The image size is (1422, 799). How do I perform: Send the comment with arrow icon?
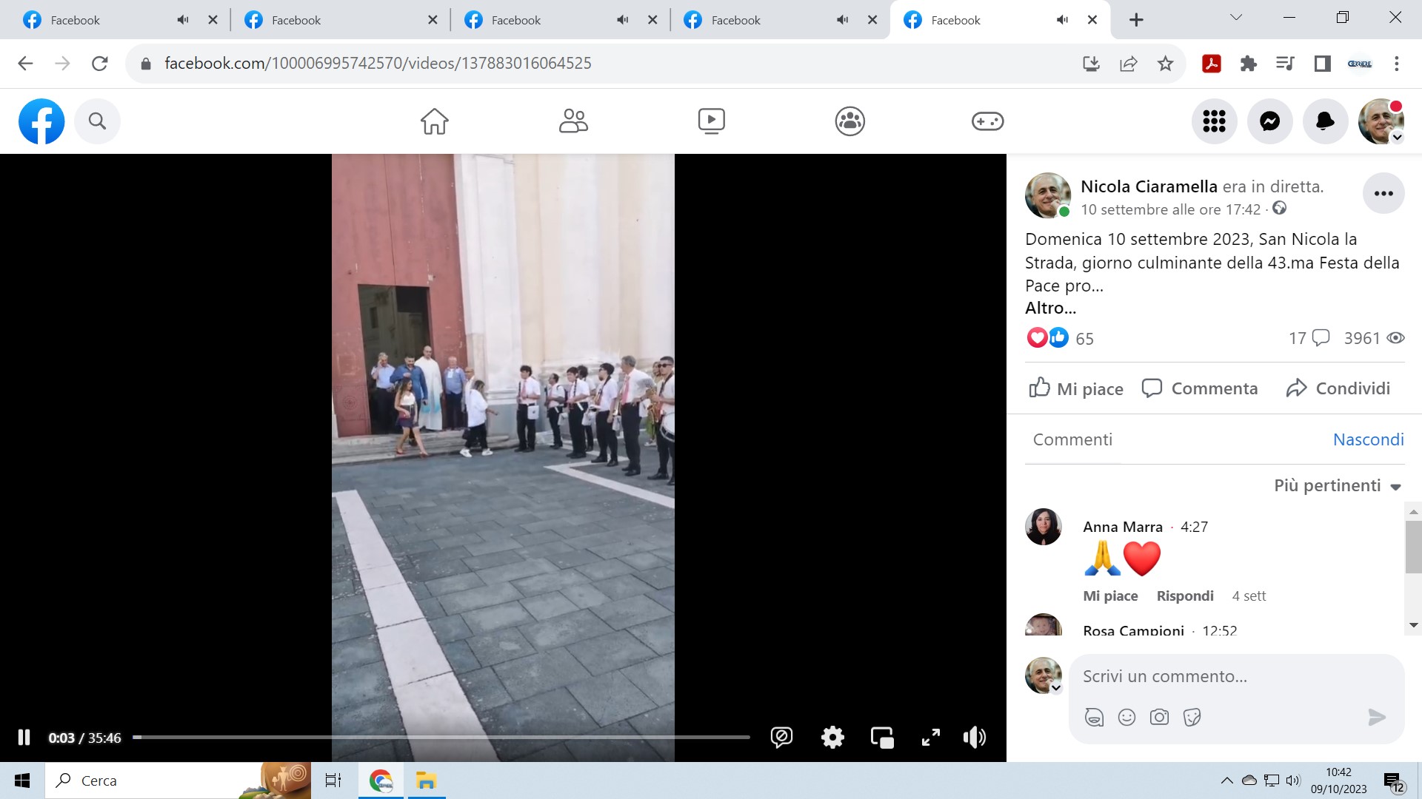click(x=1376, y=717)
